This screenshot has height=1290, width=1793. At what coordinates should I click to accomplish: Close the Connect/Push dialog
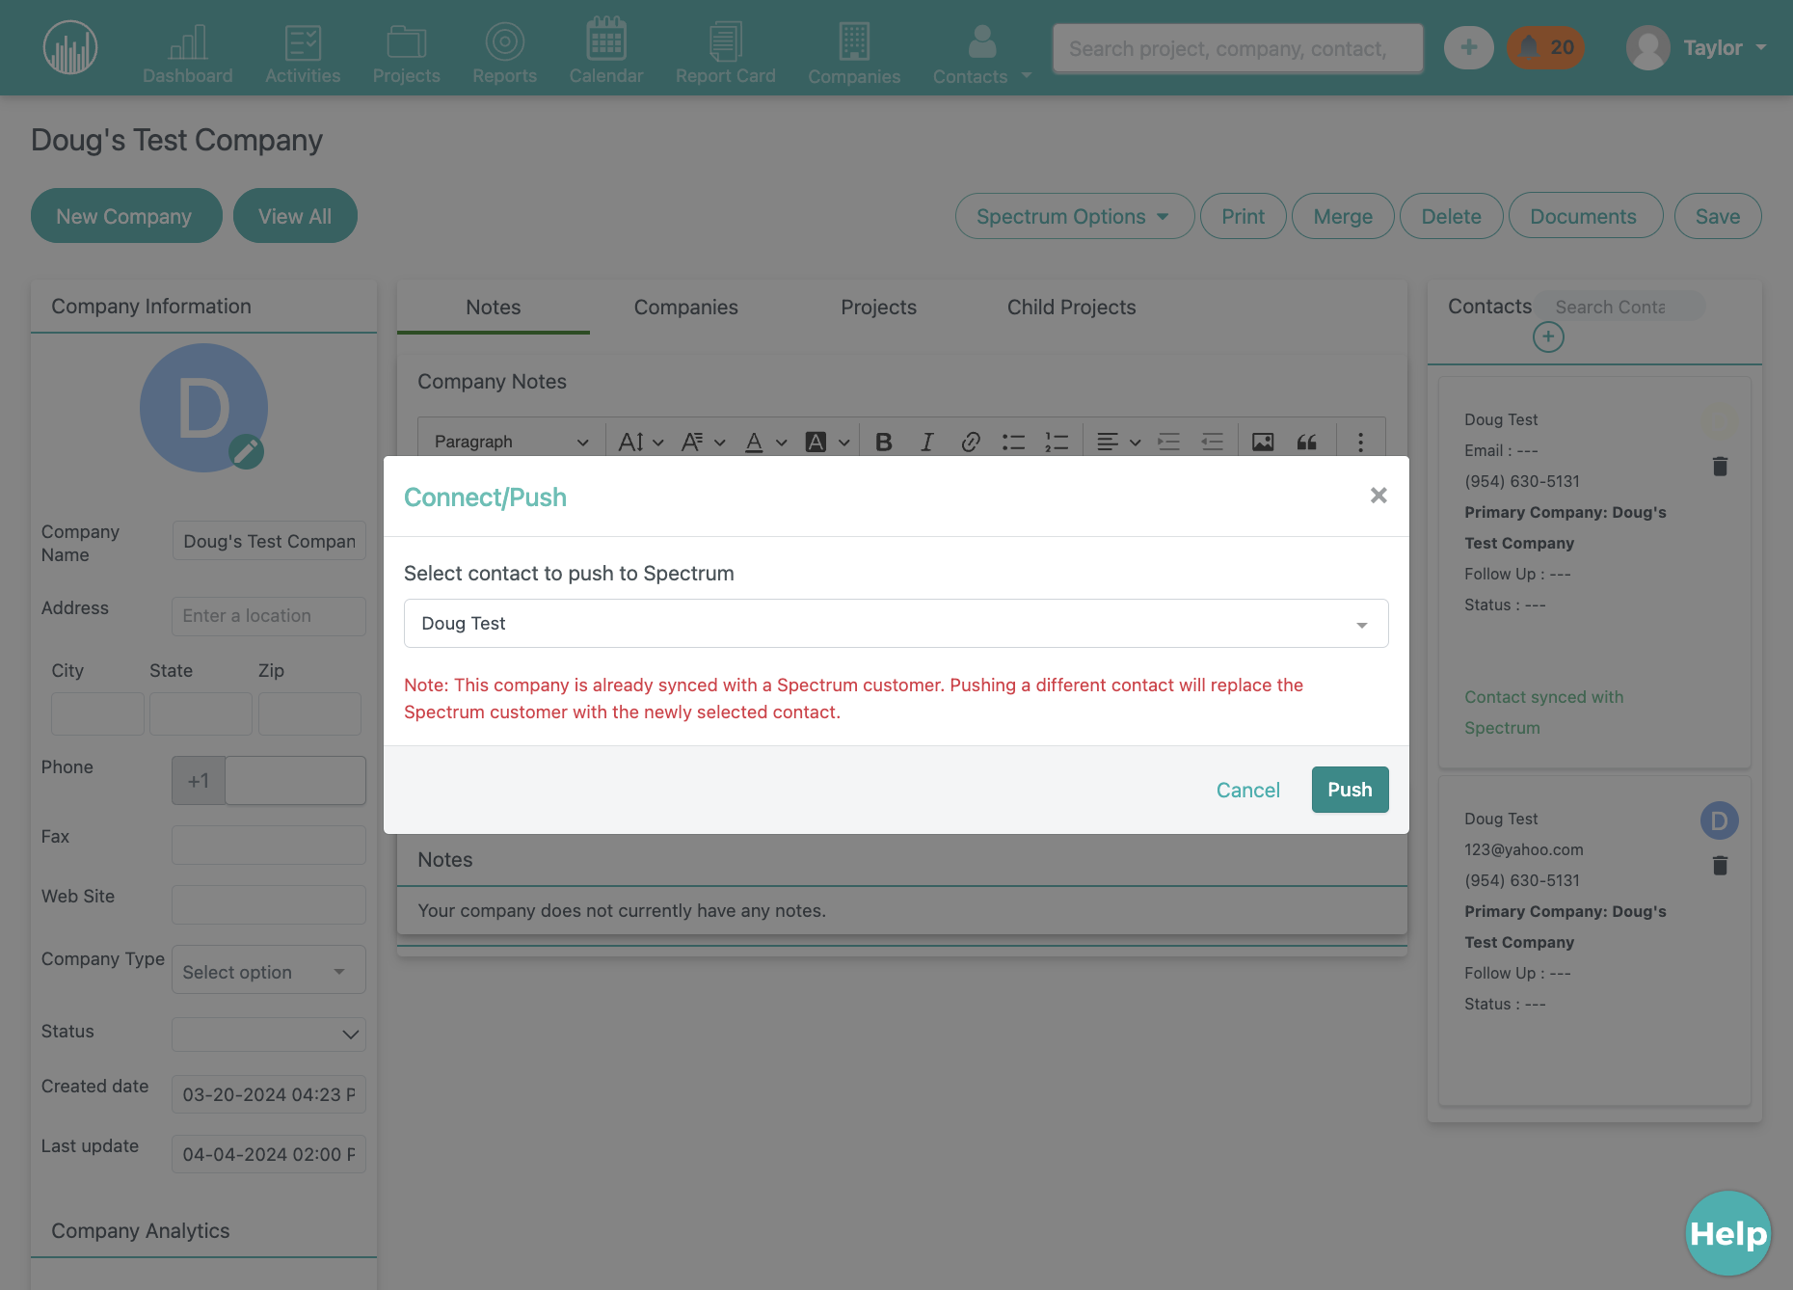pyautogui.click(x=1378, y=496)
